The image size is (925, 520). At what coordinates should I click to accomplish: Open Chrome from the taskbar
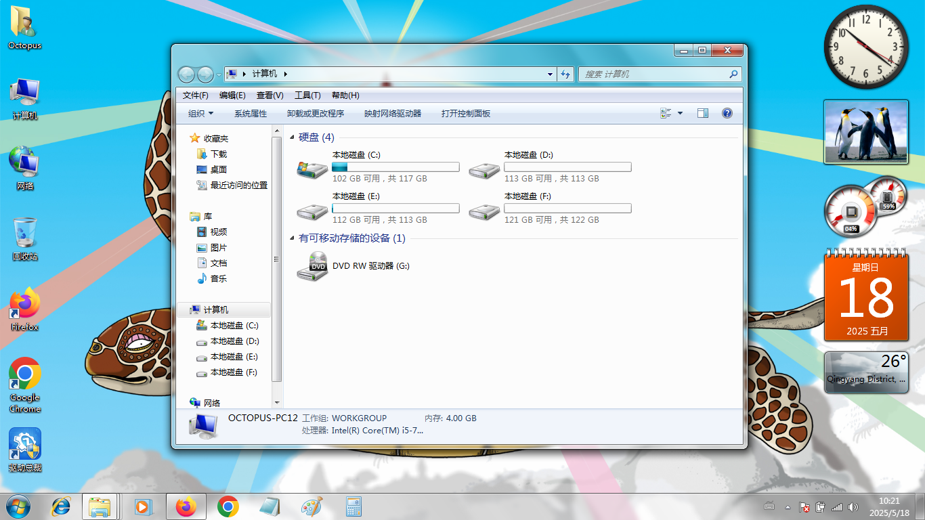pyautogui.click(x=228, y=506)
